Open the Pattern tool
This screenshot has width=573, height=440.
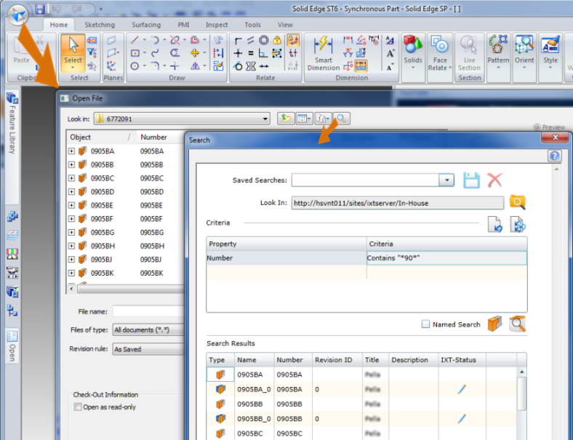[x=498, y=51]
